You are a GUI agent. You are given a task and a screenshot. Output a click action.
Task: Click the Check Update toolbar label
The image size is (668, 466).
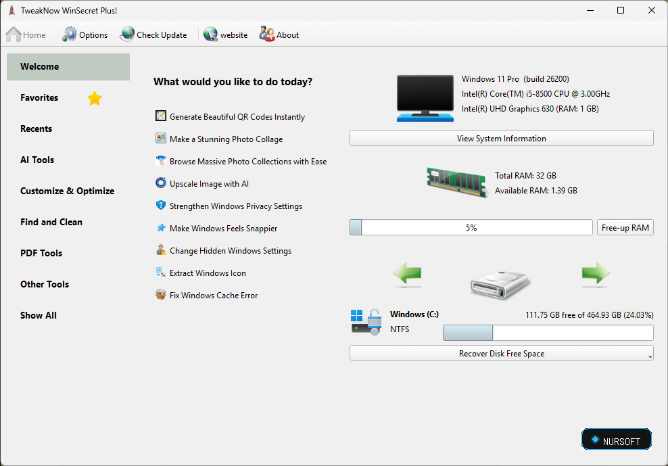tap(162, 35)
